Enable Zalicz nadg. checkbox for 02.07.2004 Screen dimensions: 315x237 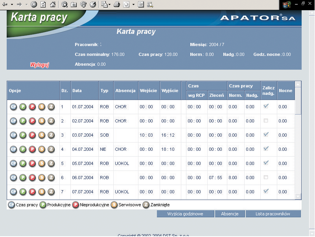266,120
